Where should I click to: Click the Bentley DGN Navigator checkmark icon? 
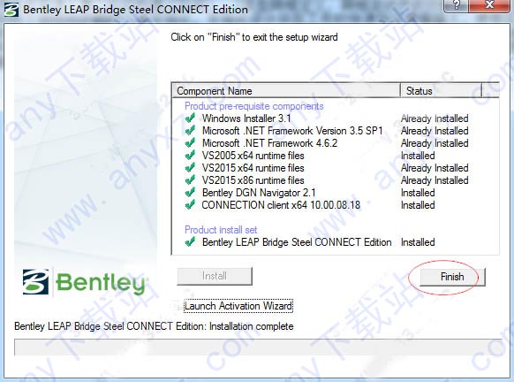(x=190, y=193)
